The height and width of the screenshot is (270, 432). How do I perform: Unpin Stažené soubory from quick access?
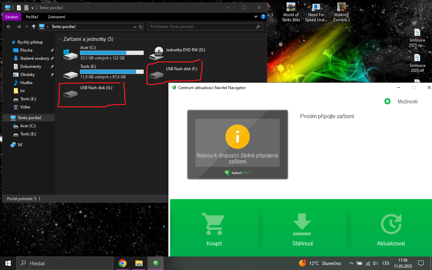click(x=52, y=58)
